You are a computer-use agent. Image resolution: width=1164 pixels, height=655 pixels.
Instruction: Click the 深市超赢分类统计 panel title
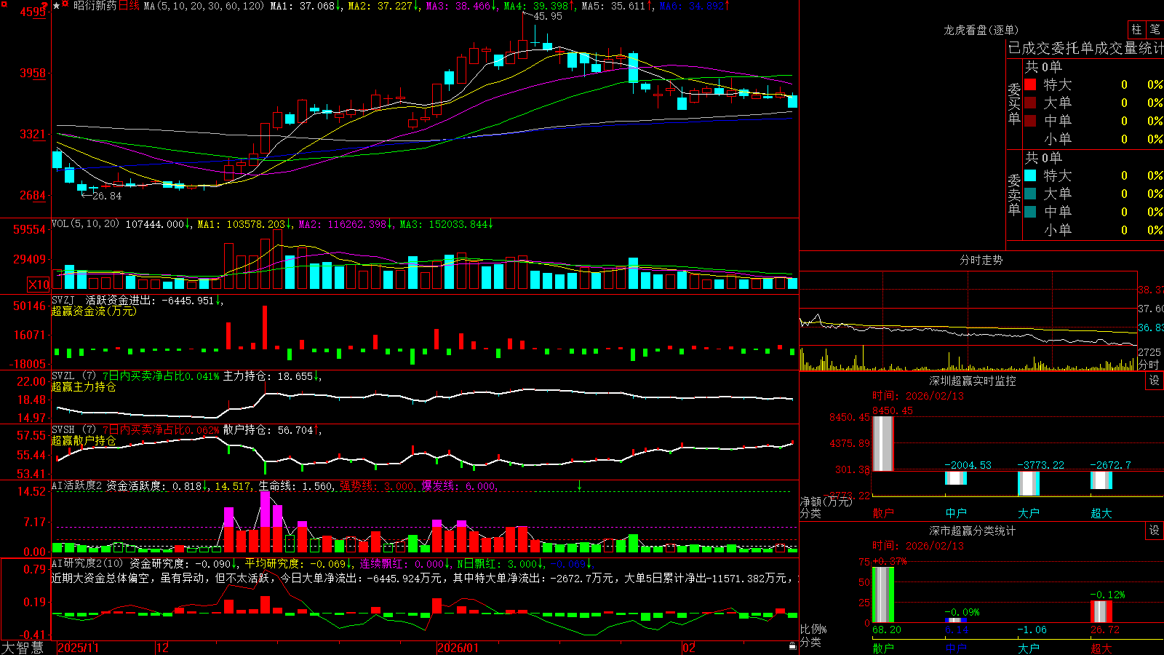973,531
